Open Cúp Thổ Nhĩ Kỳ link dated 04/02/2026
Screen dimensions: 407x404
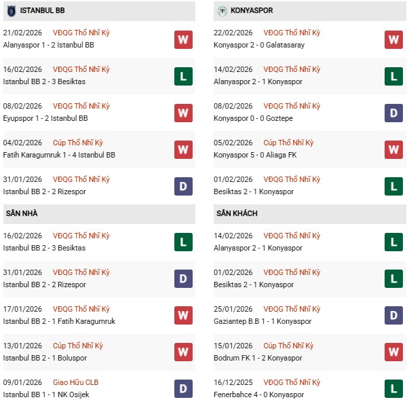tap(85, 143)
